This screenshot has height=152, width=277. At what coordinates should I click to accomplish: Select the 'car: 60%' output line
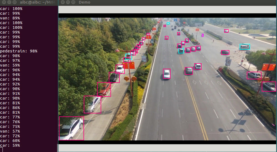click(10, 141)
